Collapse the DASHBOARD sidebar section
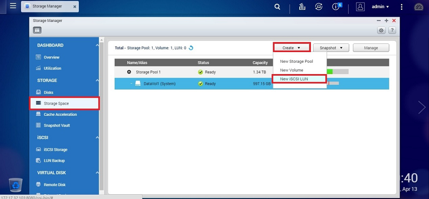Image resolution: width=429 pixels, height=199 pixels. (97, 46)
